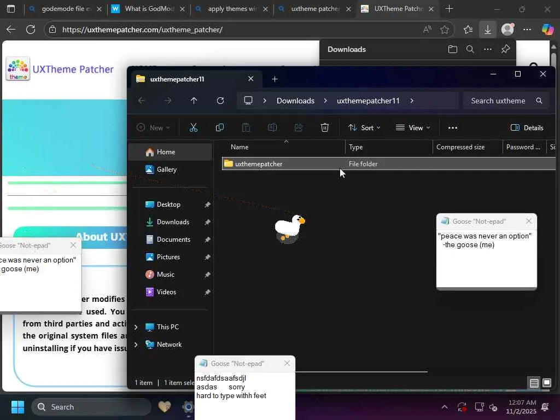Select Gallery in navigation pane
This screenshot has width=560, height=420.
click(x=171, y=170)
